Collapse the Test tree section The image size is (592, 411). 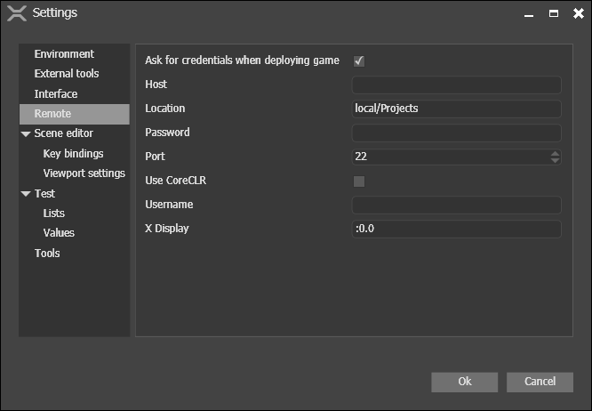tap(26, 194)
